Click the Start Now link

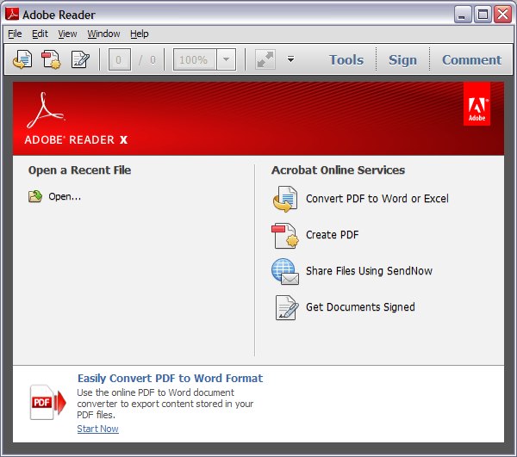point(97,429)
